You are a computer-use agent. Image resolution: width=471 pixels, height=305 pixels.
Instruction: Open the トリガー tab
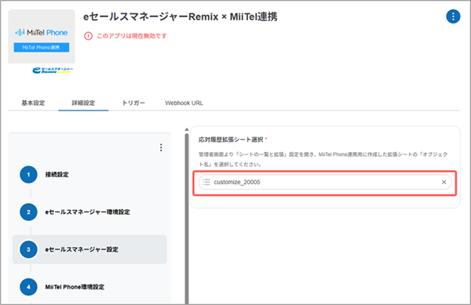[x=133, y=103]
